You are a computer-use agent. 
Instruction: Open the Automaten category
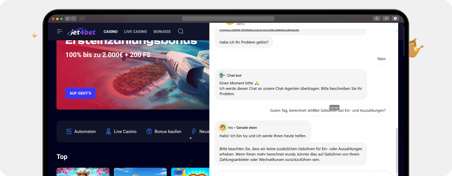(81, 131)
